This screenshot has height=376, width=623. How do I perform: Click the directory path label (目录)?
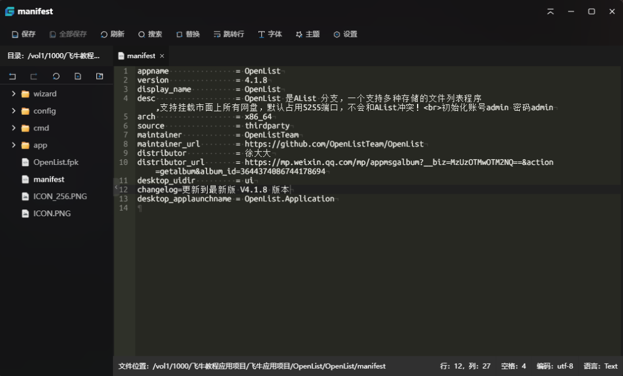tap(54, 56)
